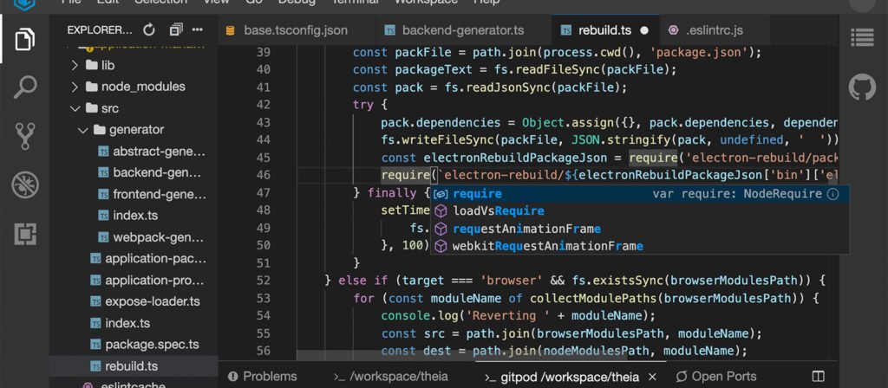Screen dimensions: 888x388
Task: Open the Source Control git branch icon
Action: 25,136
